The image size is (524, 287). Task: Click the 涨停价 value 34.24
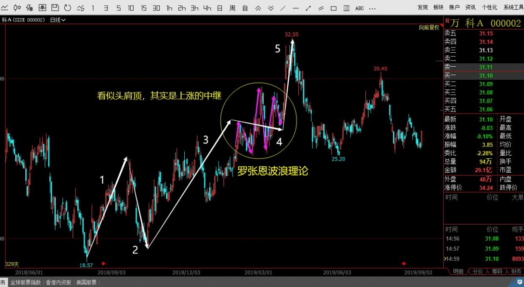486,188
